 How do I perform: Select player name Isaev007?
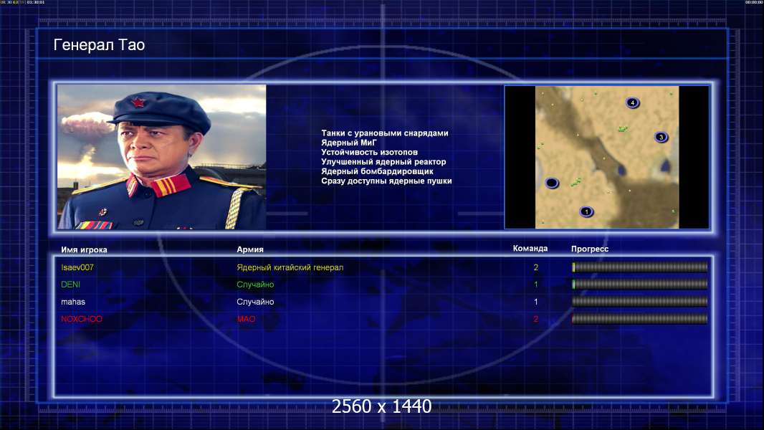coord(77,267)
